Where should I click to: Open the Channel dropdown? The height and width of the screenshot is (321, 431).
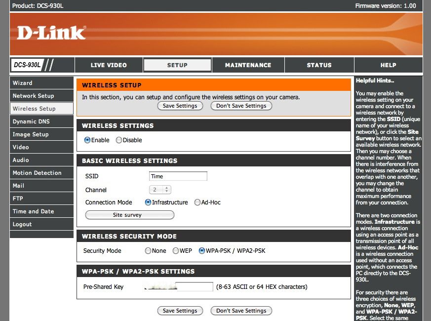point(160,190)
